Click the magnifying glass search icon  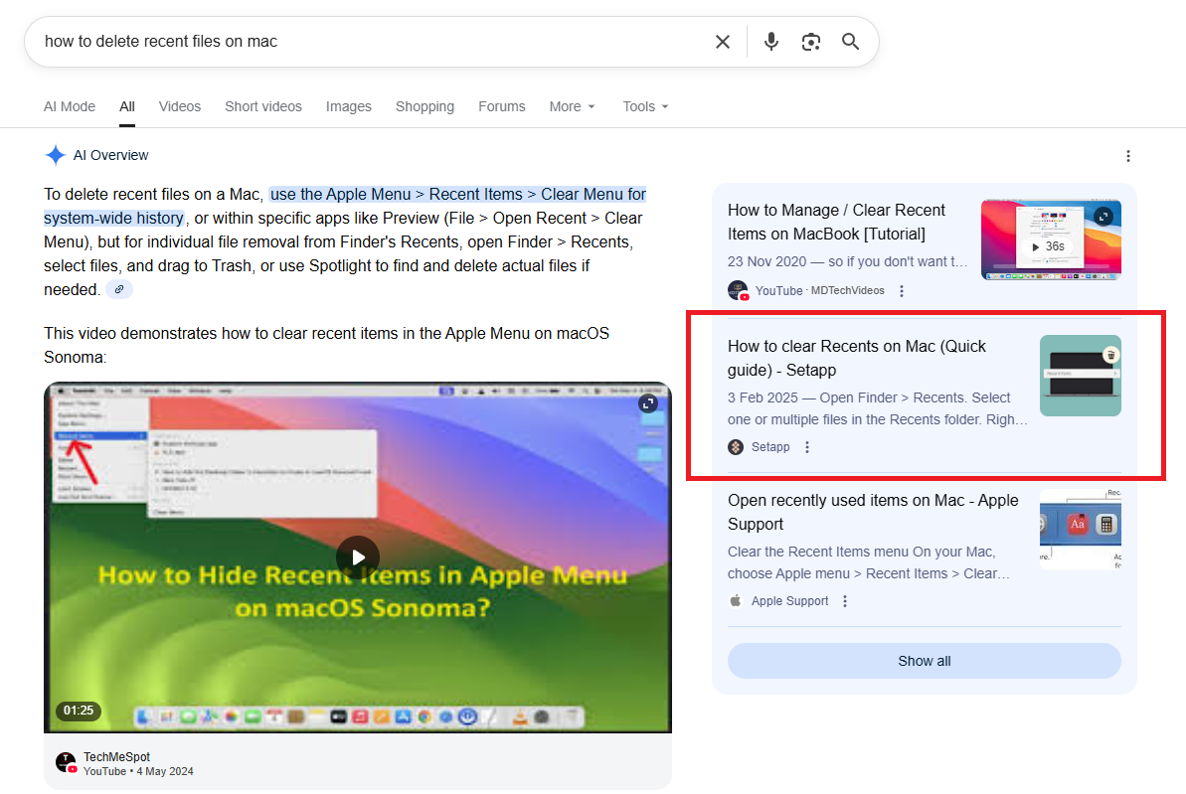coord(850,42)
